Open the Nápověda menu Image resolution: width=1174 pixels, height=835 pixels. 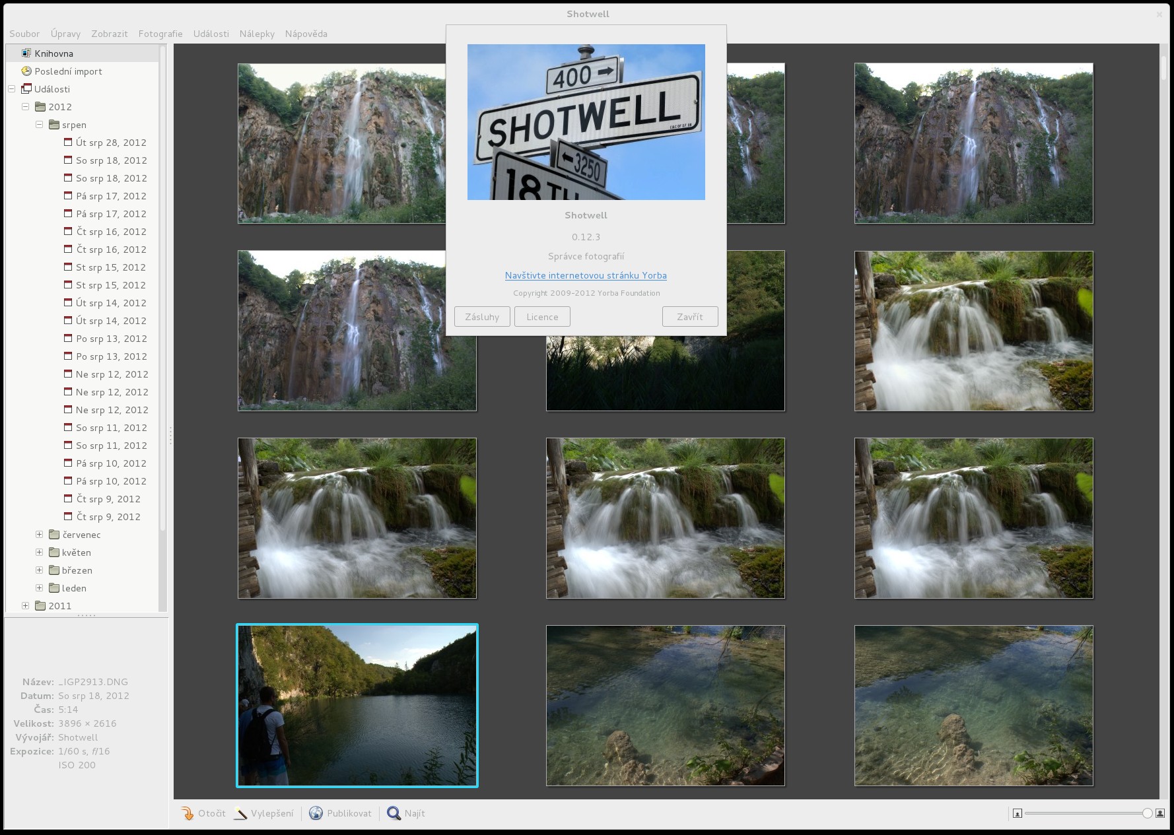[306, 34]
